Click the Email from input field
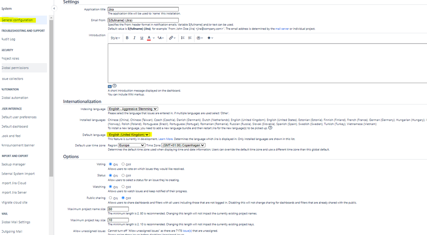 tap(143, 20)
